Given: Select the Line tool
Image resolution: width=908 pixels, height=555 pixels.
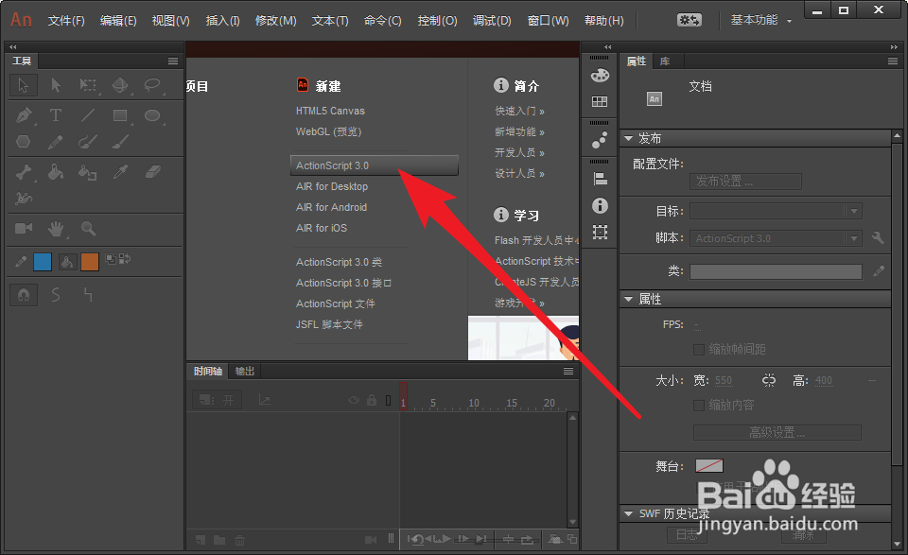Looking at the screenshot, I should [88, 115].
